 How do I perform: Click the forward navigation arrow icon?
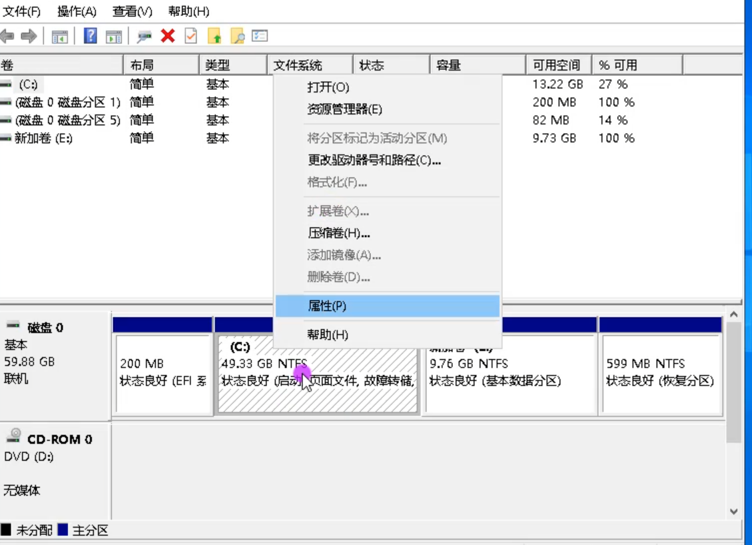pos(29,36)
